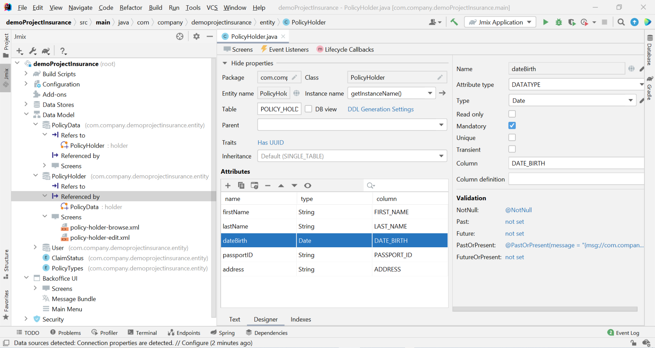Expand the Build Scripts tree node

[x=26, y=74]
